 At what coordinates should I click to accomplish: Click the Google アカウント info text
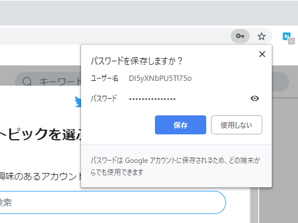(175, 166)
